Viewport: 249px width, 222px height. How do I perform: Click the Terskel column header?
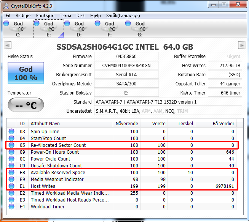click(182, 123)
